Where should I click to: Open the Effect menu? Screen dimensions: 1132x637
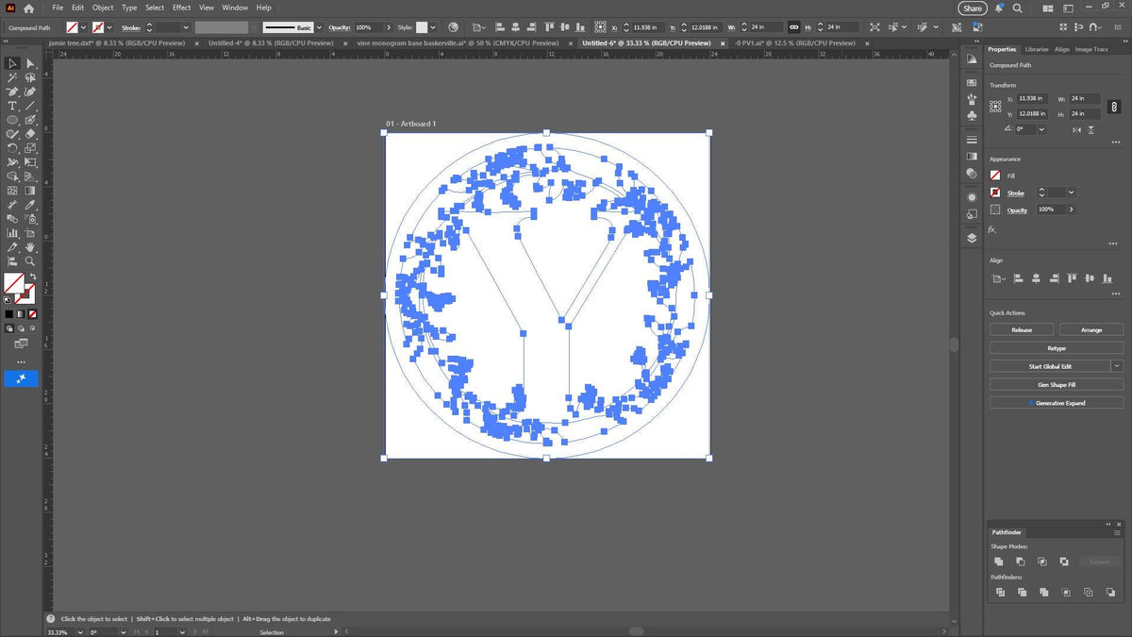pos(181,8)
